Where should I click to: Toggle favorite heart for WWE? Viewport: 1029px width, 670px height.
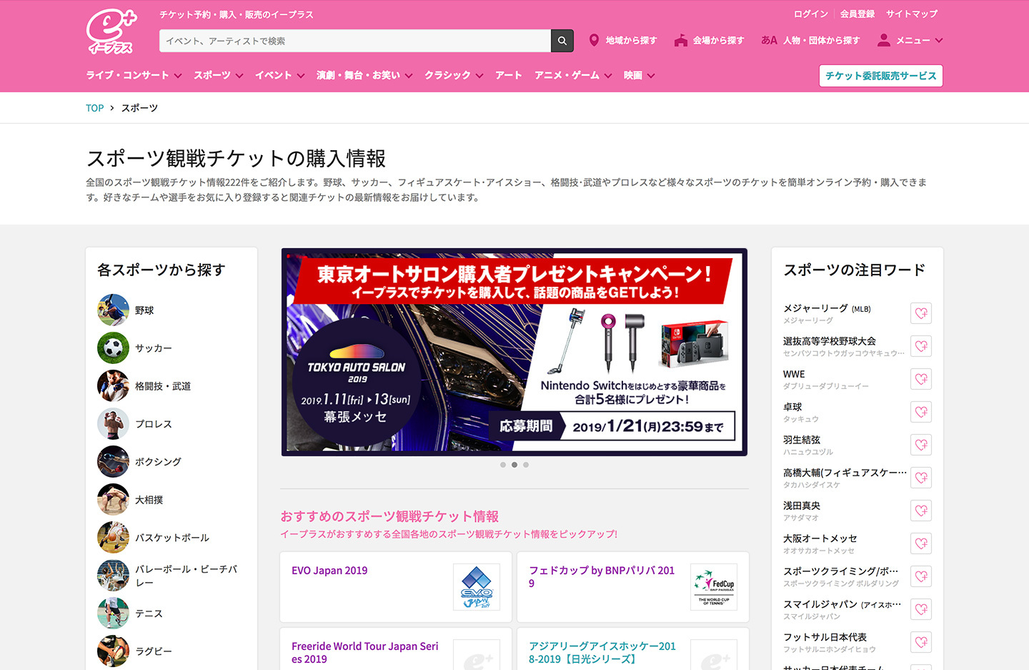click(x=921, y=379)
